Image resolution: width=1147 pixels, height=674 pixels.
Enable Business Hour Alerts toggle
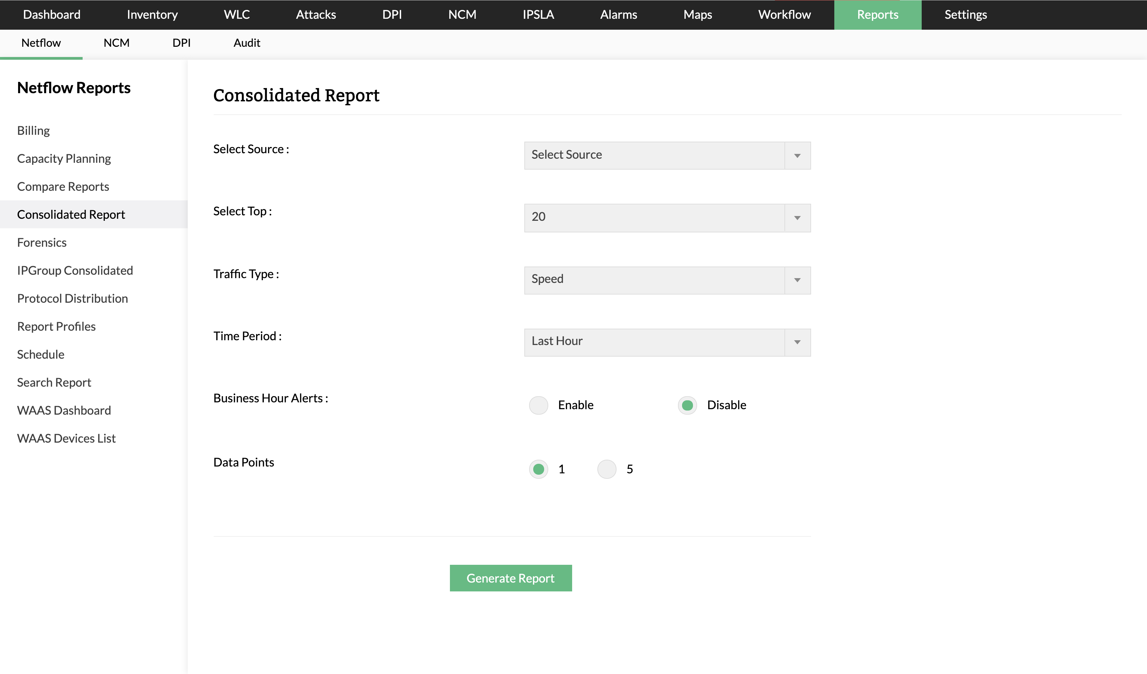click(x=539, y=404)
